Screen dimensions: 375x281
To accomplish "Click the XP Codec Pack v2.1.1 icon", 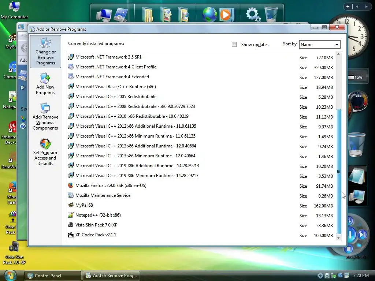I will (71, 235).
